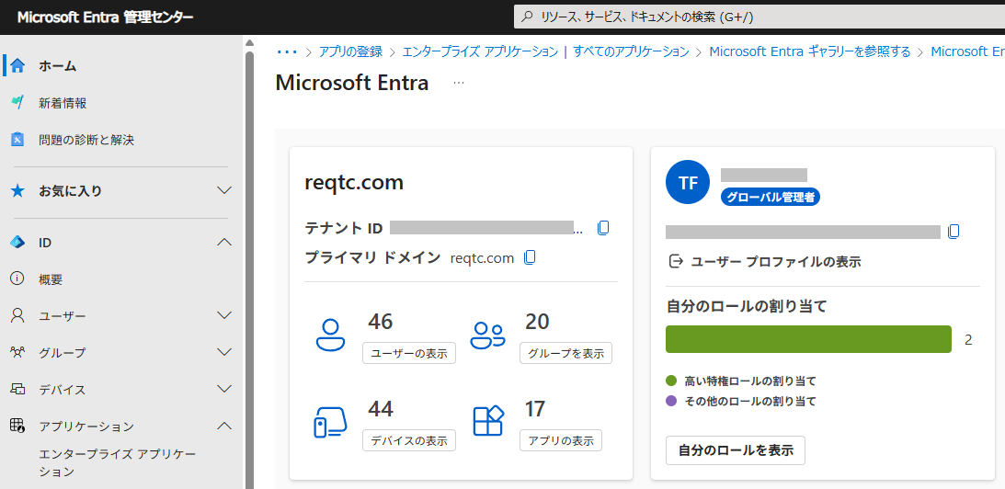The height and width of the screenshot is (489, 1005).
Task: Click the 自分のロールを表示 button
Action: pyautogui.click(x=736, y=449)
